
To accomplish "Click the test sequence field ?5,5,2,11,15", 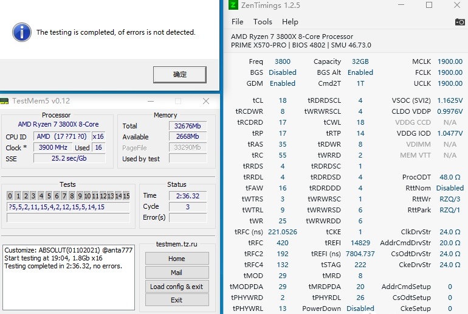I will (x=68, y=207).
